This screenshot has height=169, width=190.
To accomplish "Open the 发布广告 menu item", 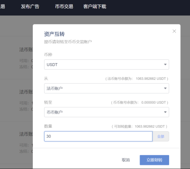I will coord(30,6).
